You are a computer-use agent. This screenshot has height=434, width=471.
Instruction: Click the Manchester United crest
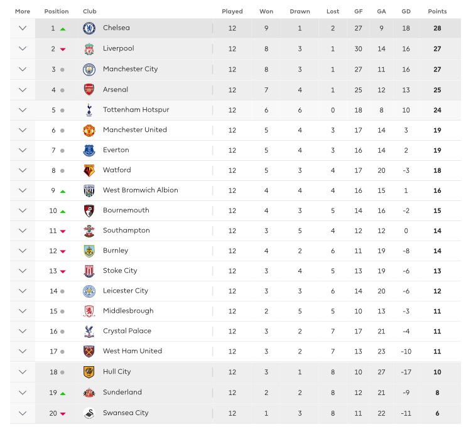coord(89,131)
